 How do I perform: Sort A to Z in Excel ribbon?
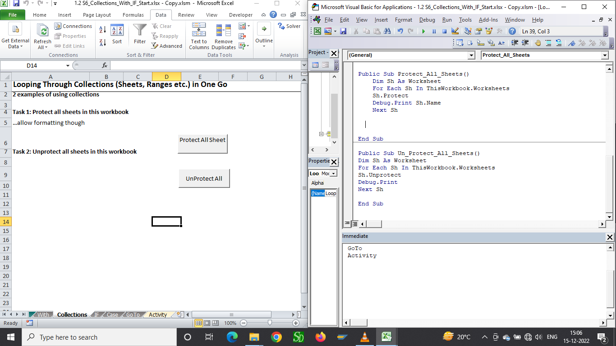[102, 29]
